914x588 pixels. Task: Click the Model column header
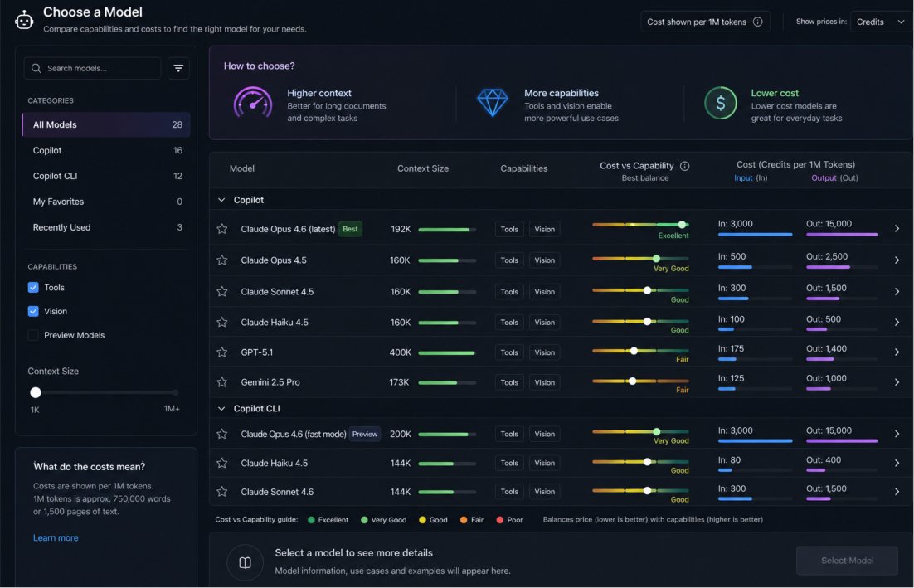click(x=242, y=168)
